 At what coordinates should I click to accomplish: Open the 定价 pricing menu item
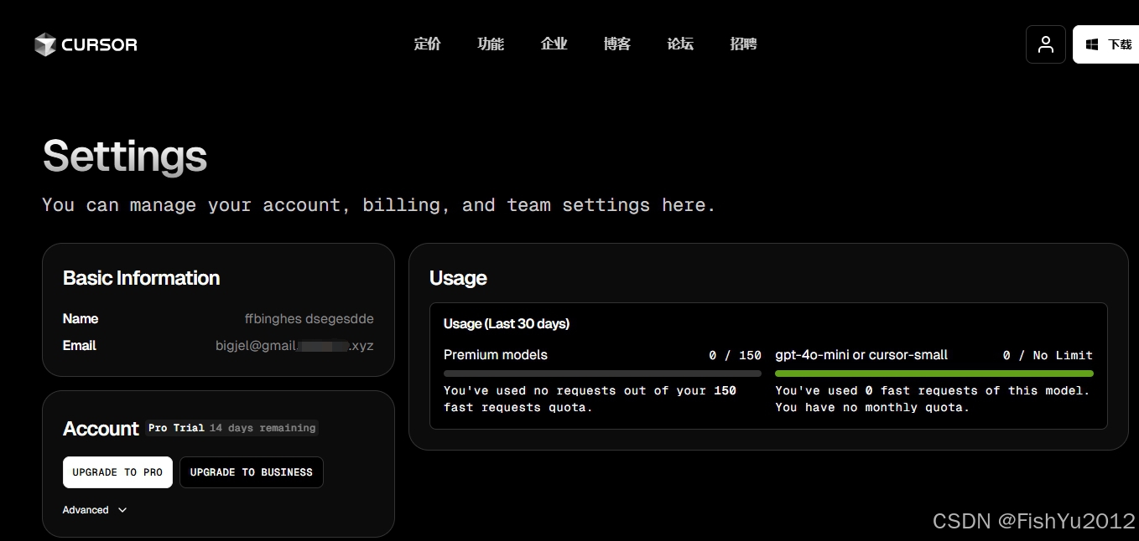point(428,44)
